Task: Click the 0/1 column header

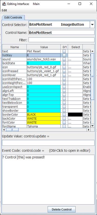Action: tap(64, 47)
